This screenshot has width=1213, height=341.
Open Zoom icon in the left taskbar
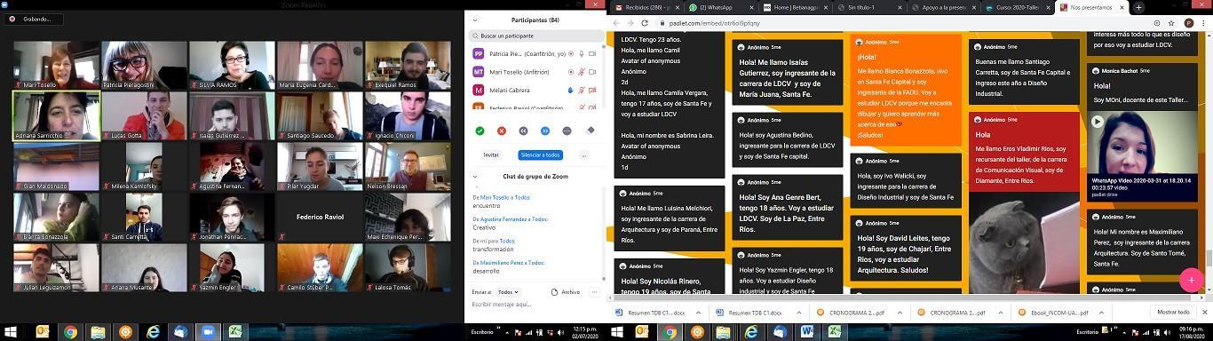(x=208, y=332)
